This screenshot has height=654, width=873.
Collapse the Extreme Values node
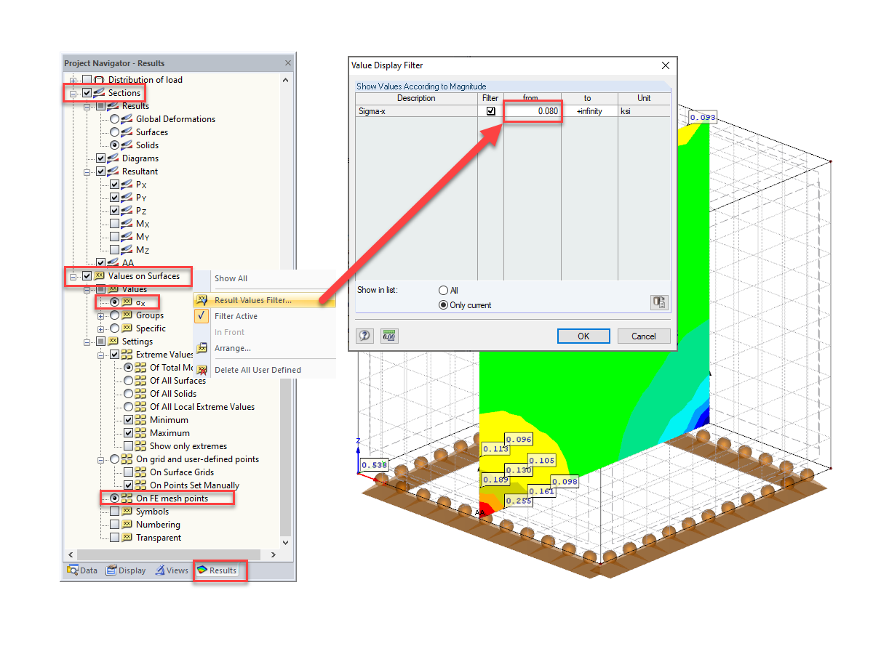tap(100, 355)
